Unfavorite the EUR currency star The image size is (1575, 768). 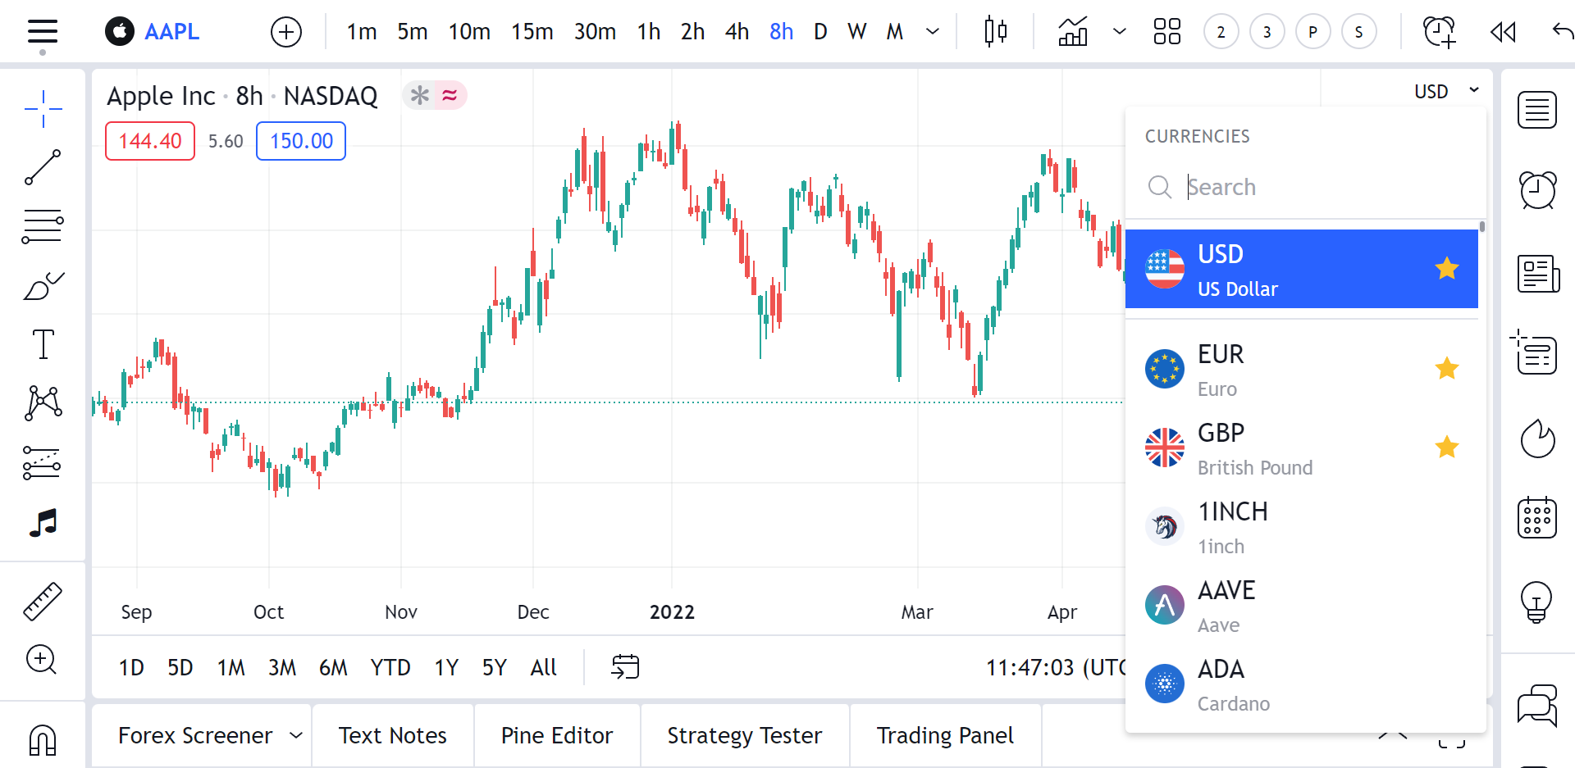point(1447,369)
